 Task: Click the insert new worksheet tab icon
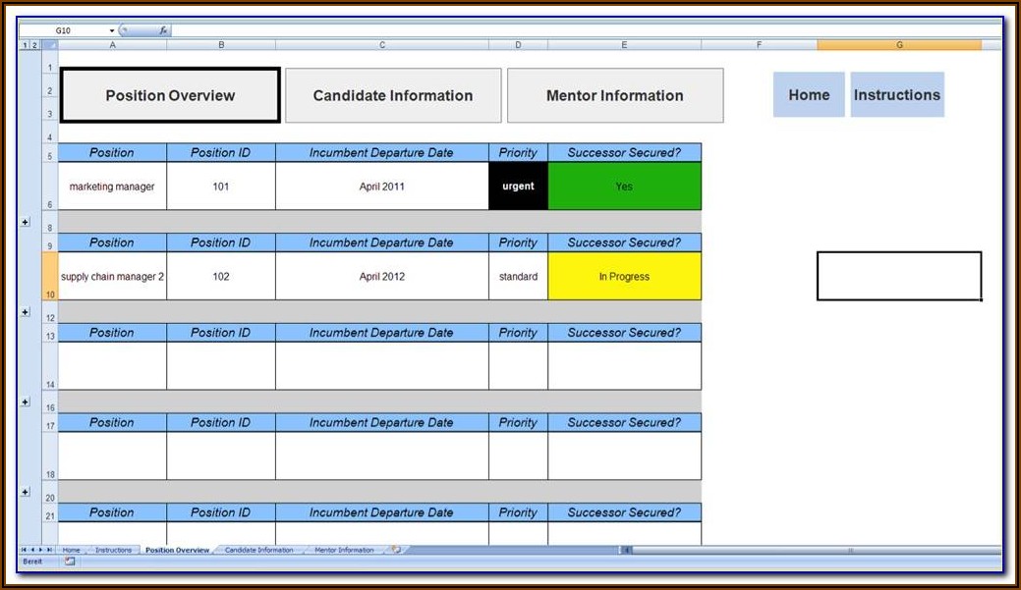(395, 550)
